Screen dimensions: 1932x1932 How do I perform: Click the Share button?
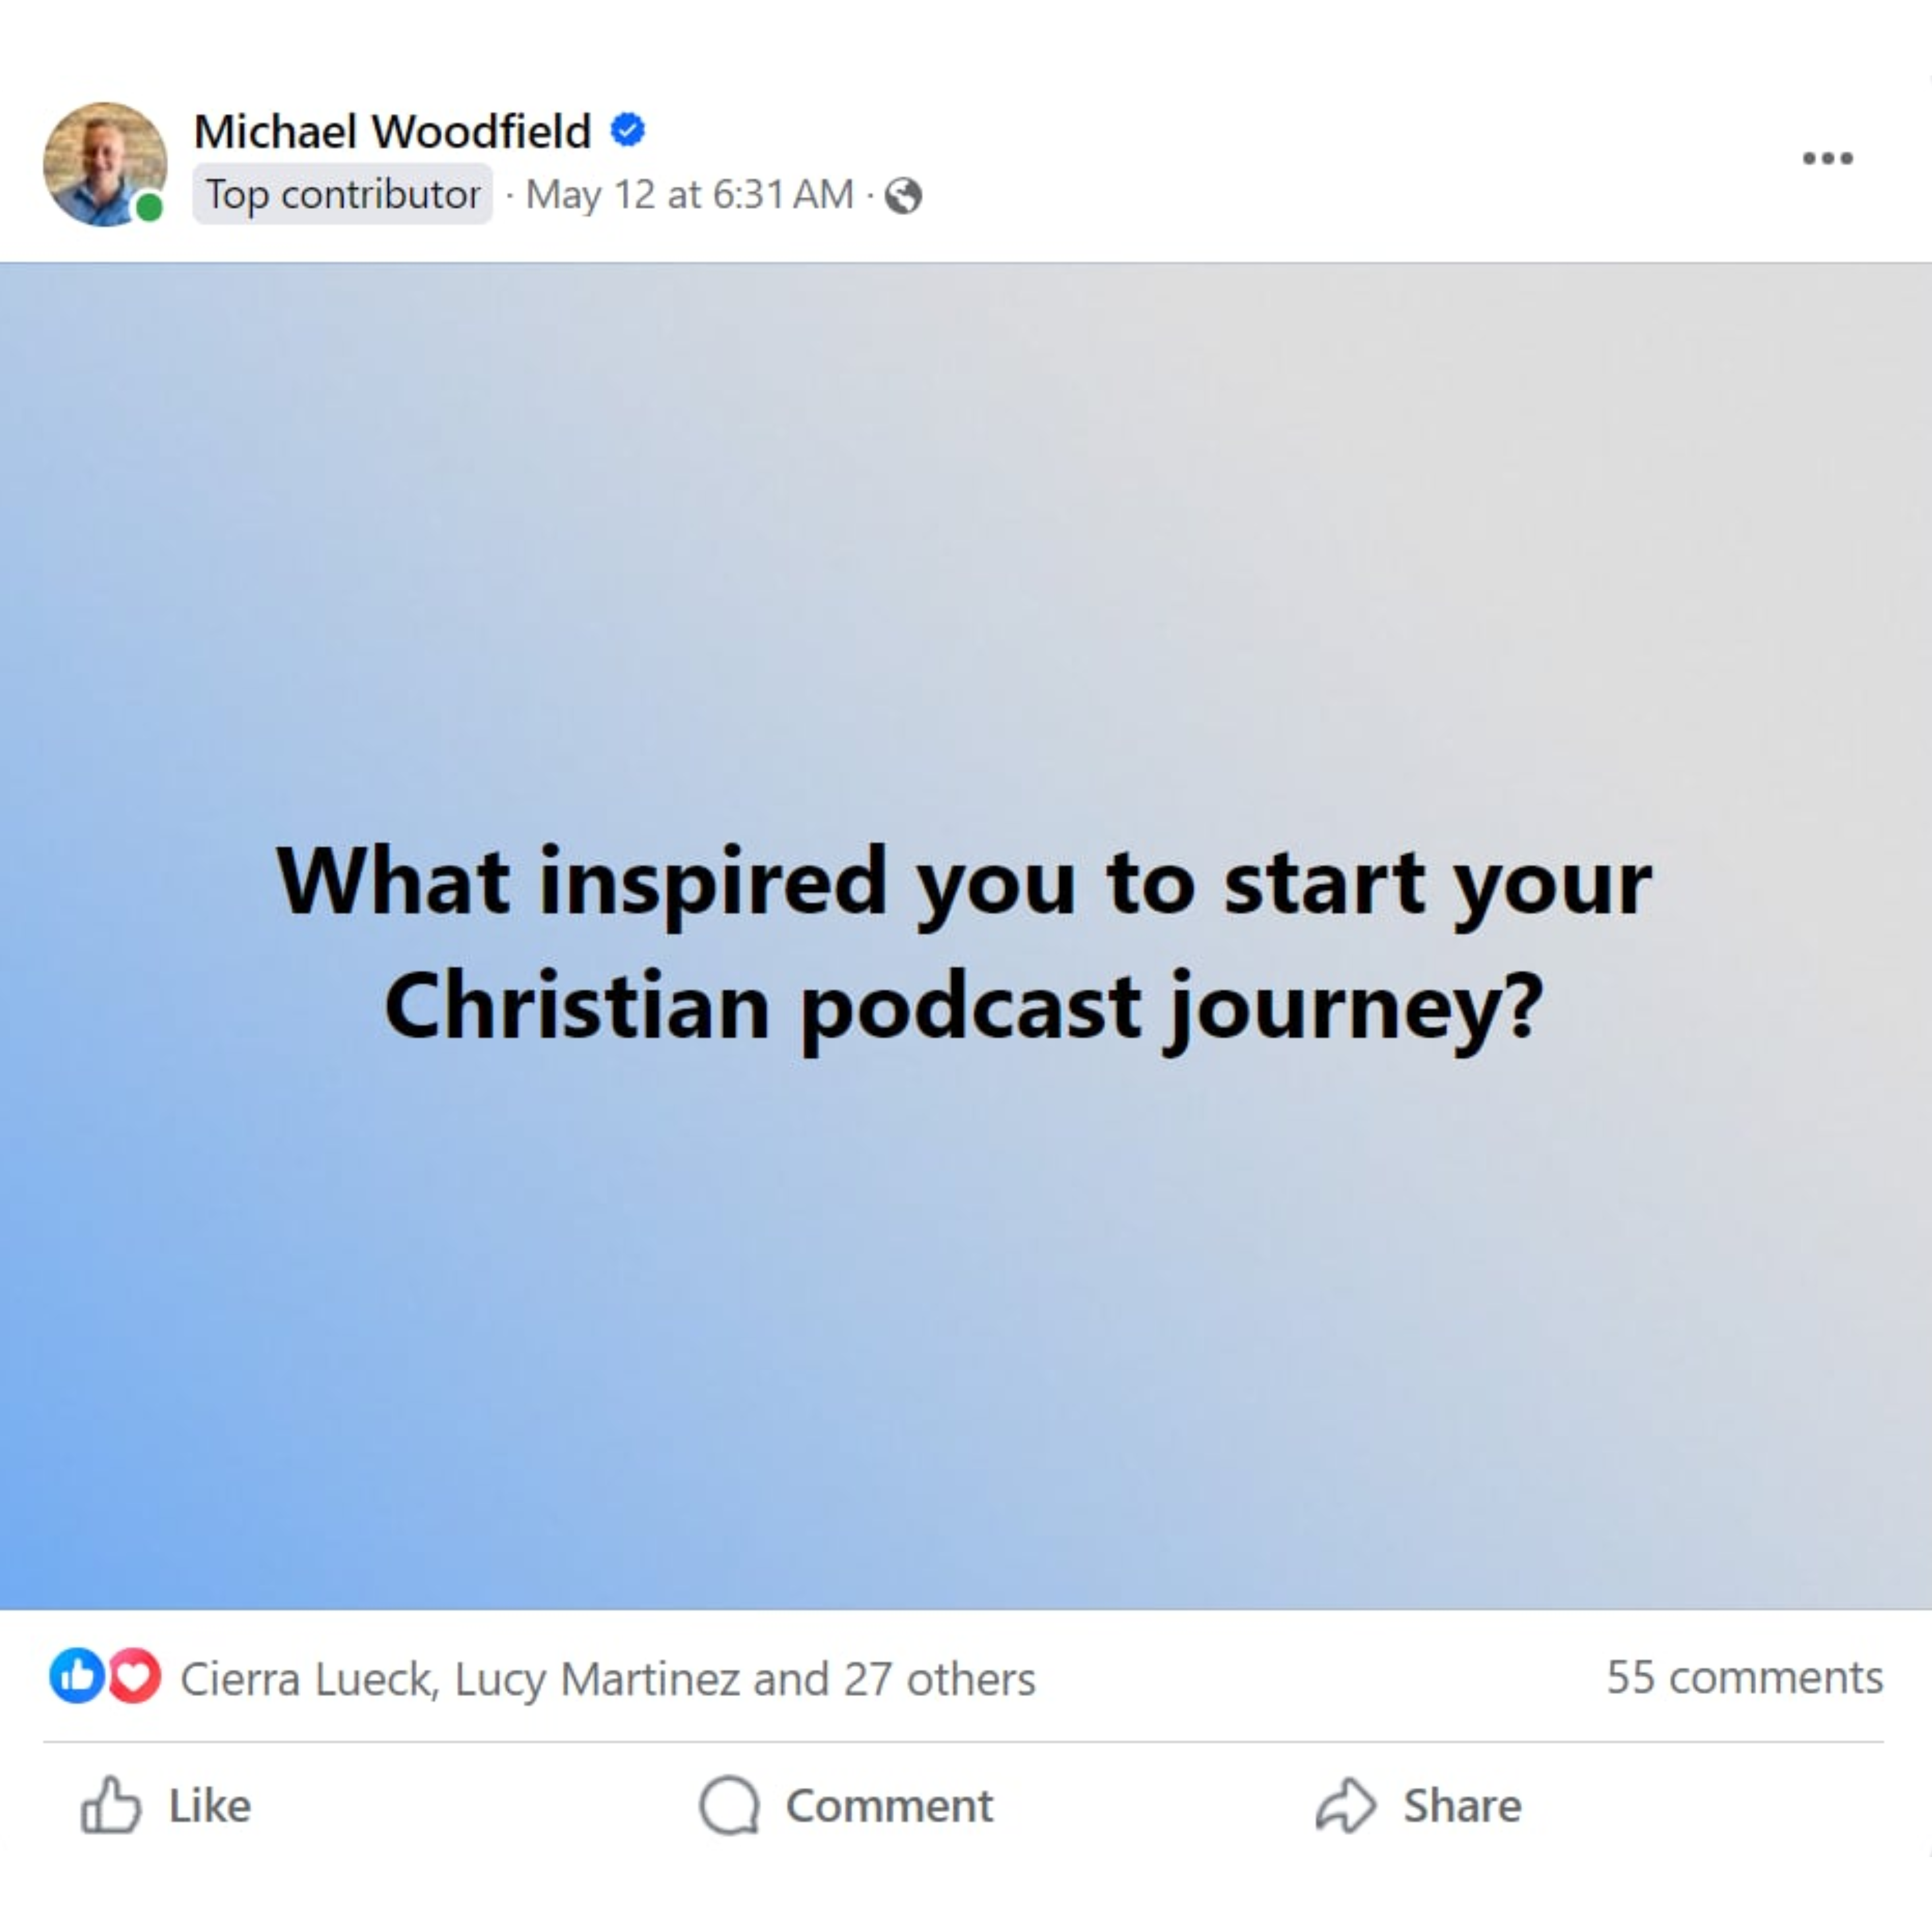(x=1418, y=1805)
